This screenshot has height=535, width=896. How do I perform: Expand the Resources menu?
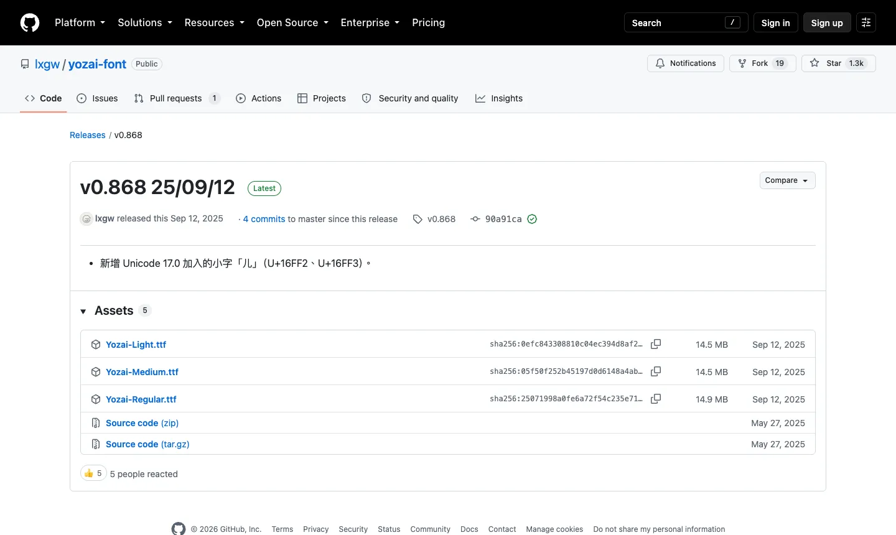coord(215,22)
